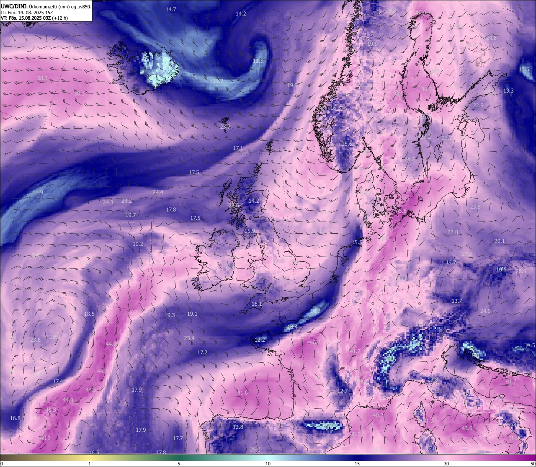Click the '16.4' value in the Channel
Screen dimensions: 536x467
pyautogui.click(x=292, y=327)
